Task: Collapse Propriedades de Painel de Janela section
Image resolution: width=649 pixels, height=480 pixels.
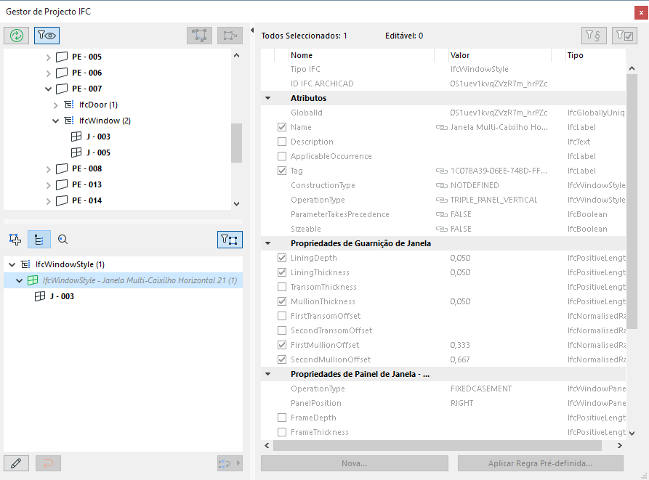Action: coord(267,374)
